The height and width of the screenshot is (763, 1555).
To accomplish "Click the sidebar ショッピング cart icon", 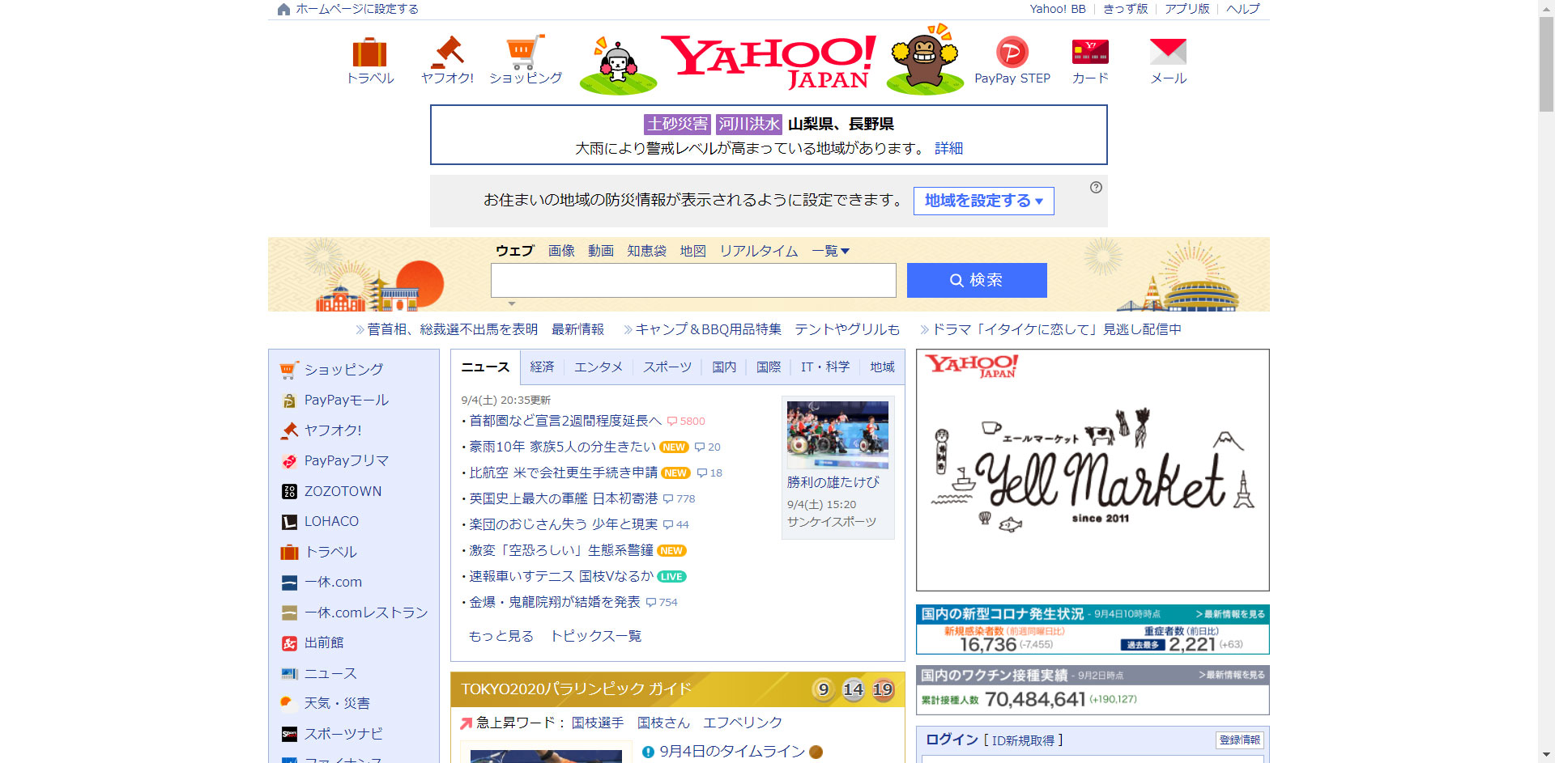I will click(x=289, y=370).
